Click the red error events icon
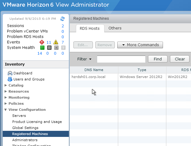The height and width of the screenshot is (146, 191). click(42, 42)
